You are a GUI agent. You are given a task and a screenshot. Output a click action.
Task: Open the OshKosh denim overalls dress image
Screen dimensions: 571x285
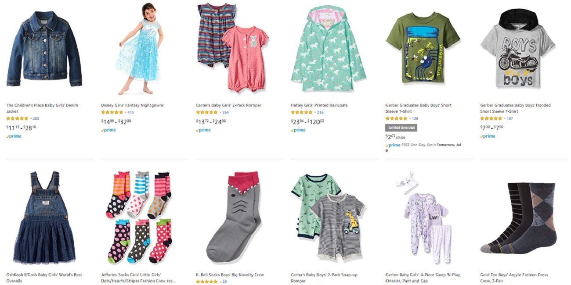[x=44, y=218]
